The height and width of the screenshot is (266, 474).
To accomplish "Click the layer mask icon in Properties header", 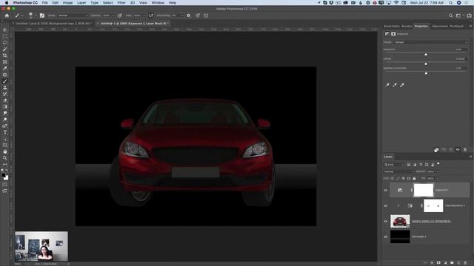I will (393, 34).
